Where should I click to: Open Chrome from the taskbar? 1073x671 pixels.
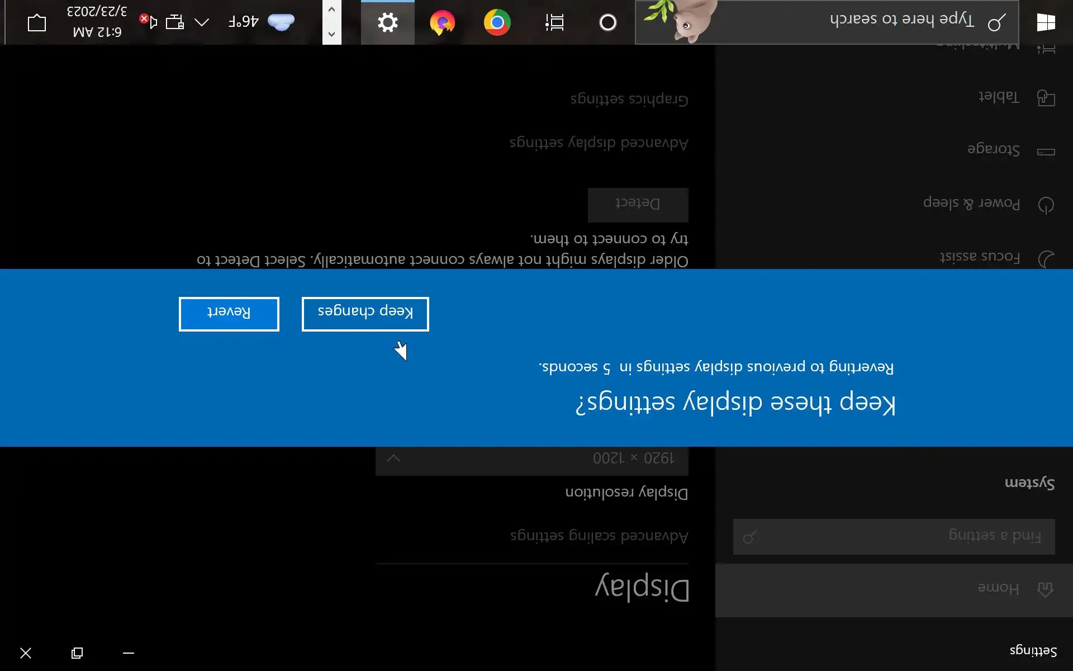coord(497,22)
